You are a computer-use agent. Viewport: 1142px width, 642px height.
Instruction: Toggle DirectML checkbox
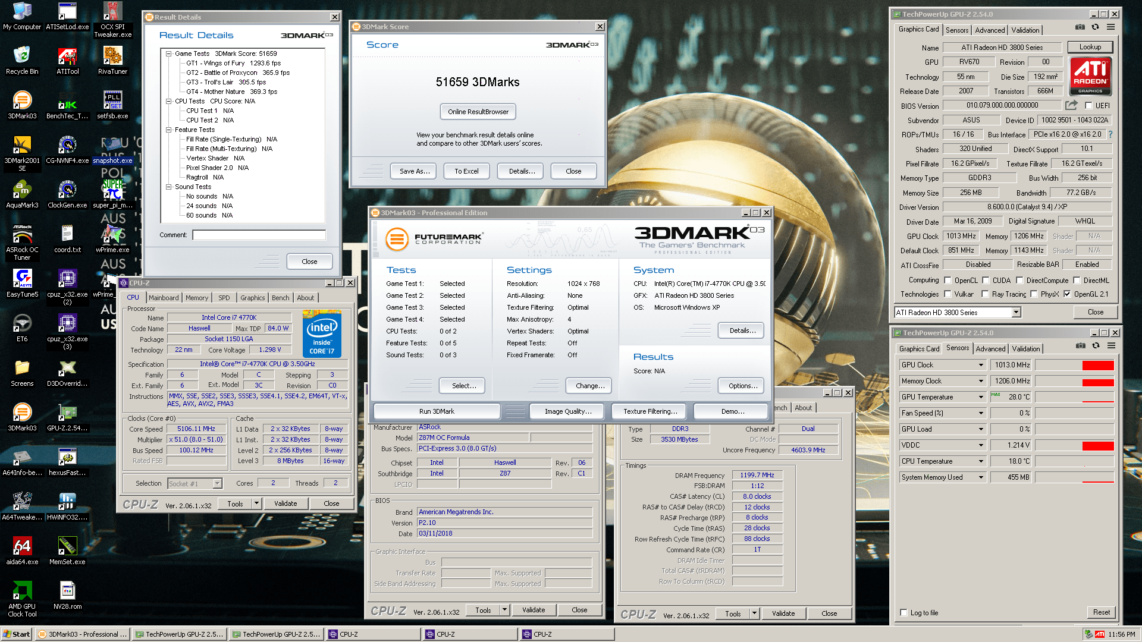click(x=1077, y=281)
